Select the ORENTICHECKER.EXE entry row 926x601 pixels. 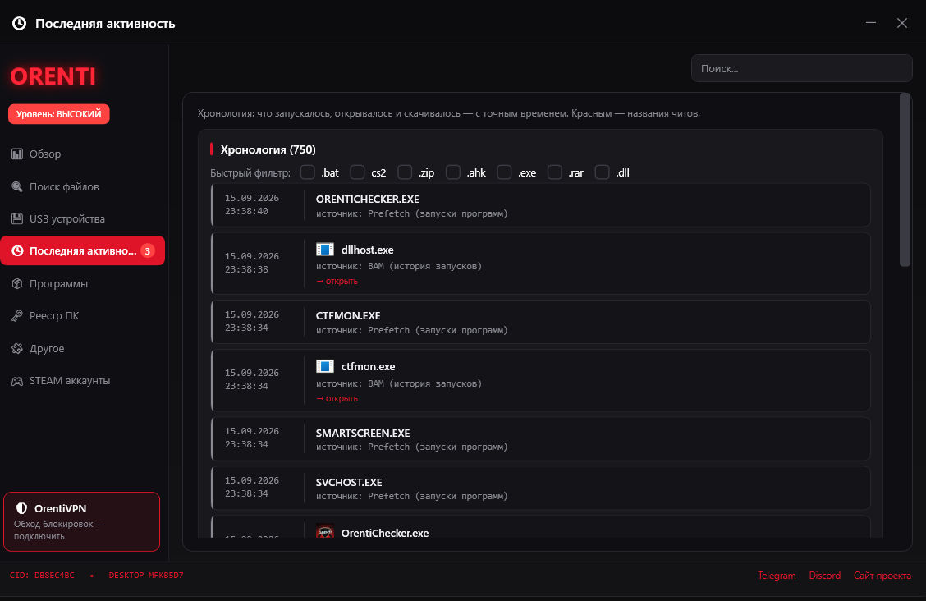point(540,205)
